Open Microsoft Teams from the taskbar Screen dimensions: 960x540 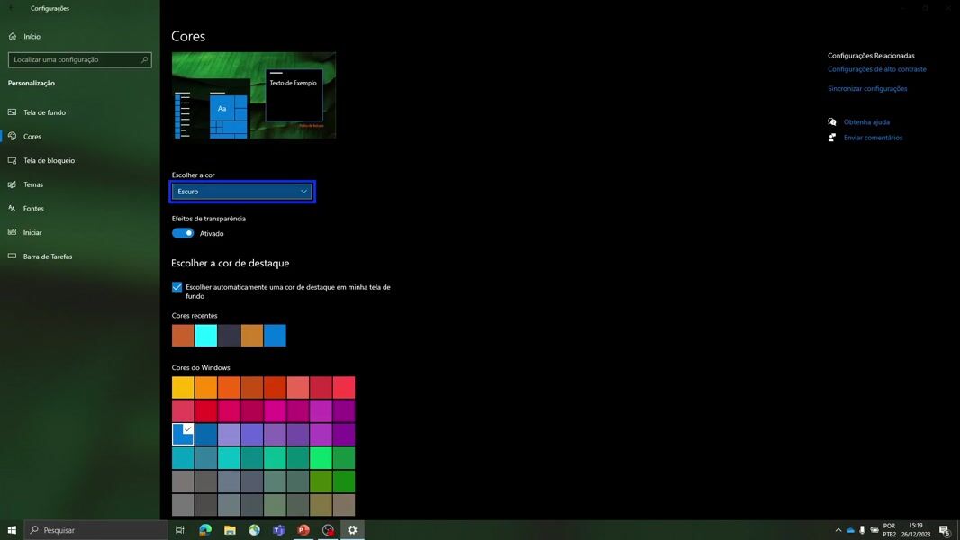tap(279, 530)
